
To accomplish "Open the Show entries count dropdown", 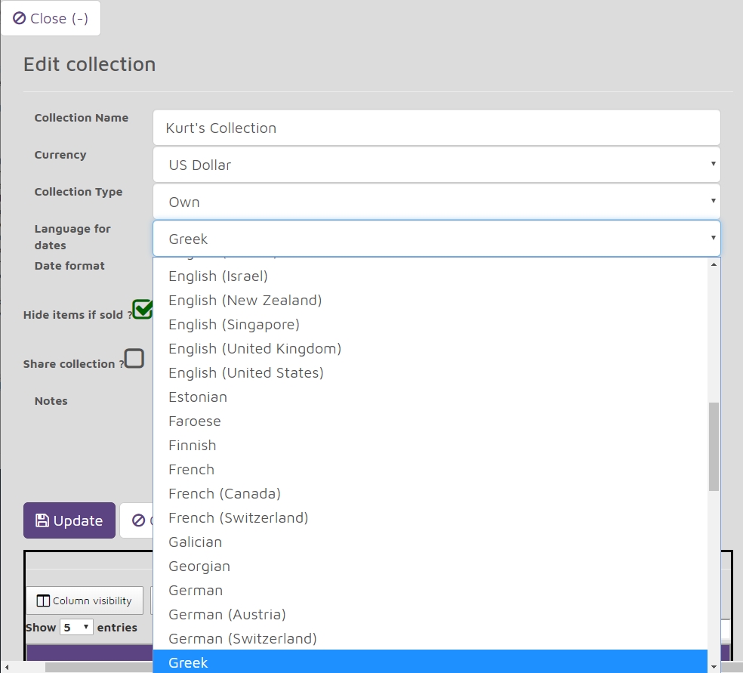I will (x=76, y=627).
